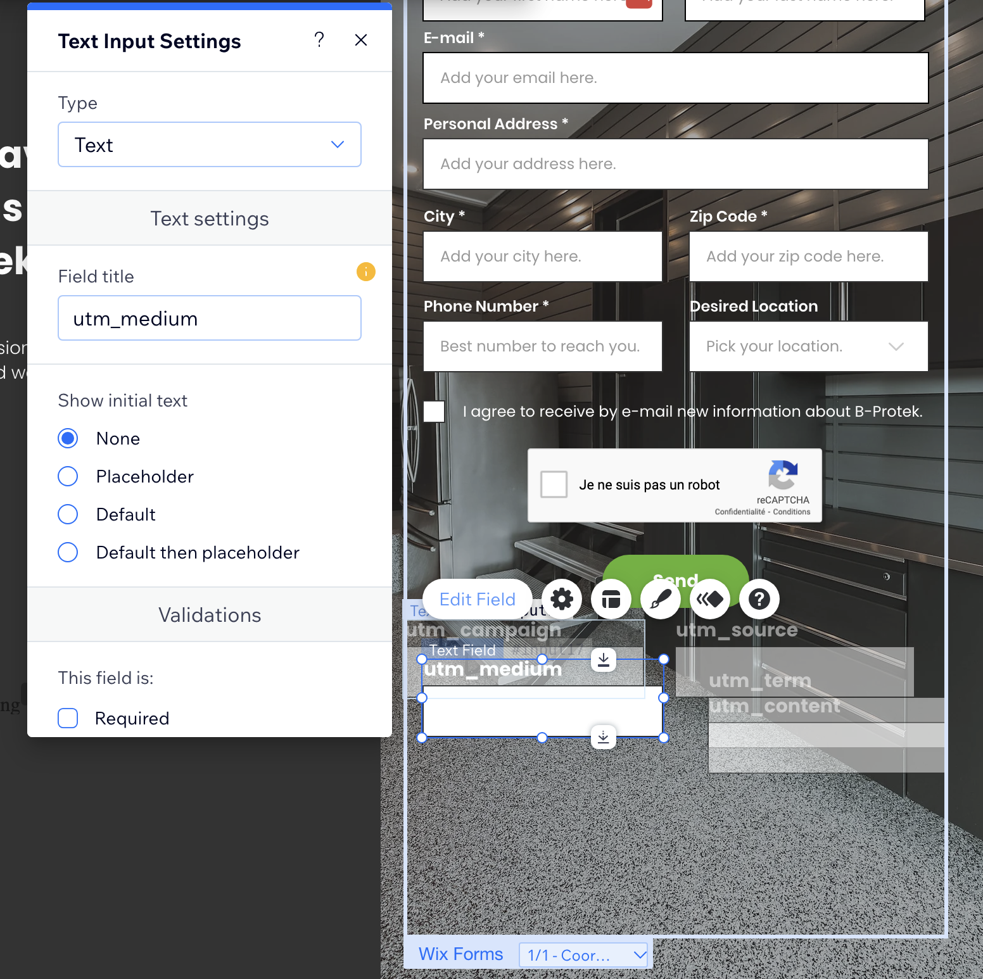Open the animation diamond icon
This screenshot has width=983, height=979.
(709, 598)
